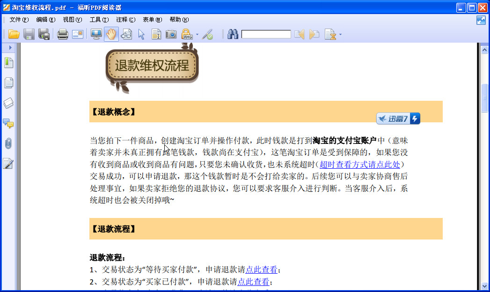This screenshot has width=490, height=292.
Task: Click the Save floppy disk icon
Action: 29,34
